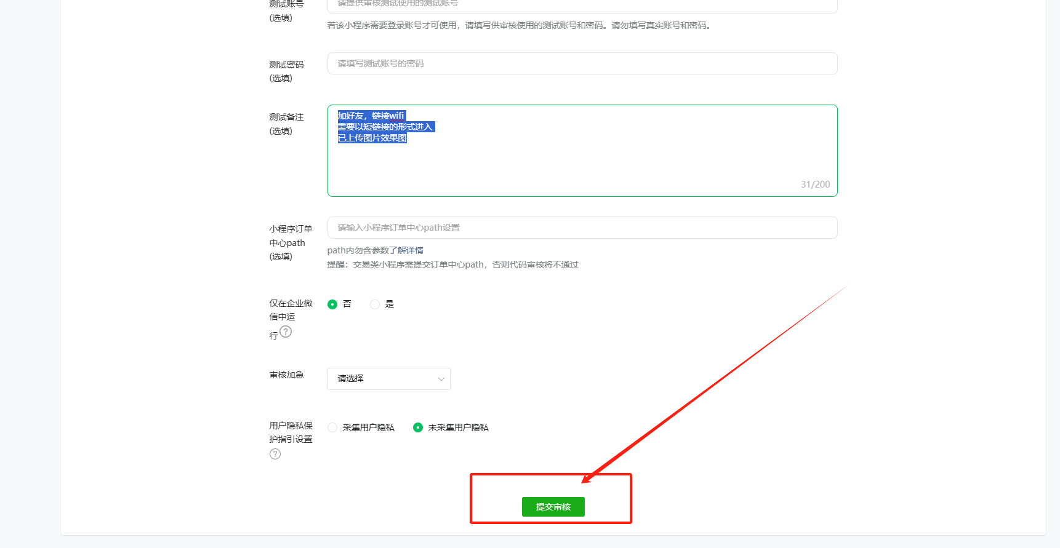Open the 审核加急 请选择 dropdown
The width and height of the screenshot is (1060, 548).
(388, 379)
